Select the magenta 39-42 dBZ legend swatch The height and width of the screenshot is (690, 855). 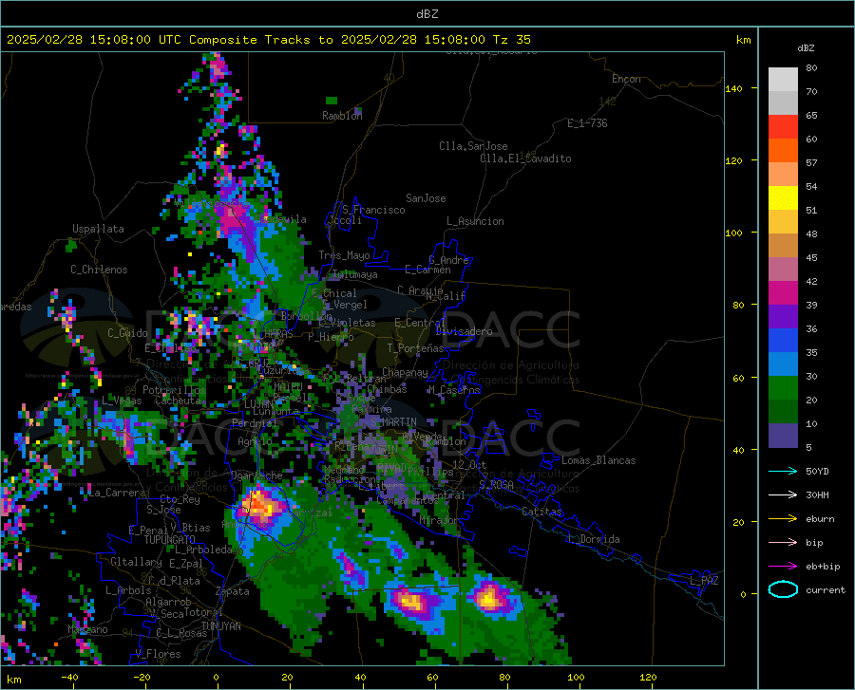[783, 292]
